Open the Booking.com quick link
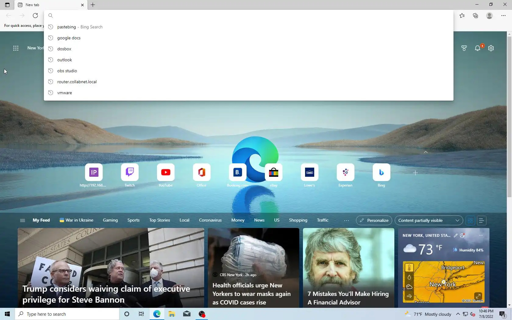Screen dimensions: 512x320 point(238,172)
